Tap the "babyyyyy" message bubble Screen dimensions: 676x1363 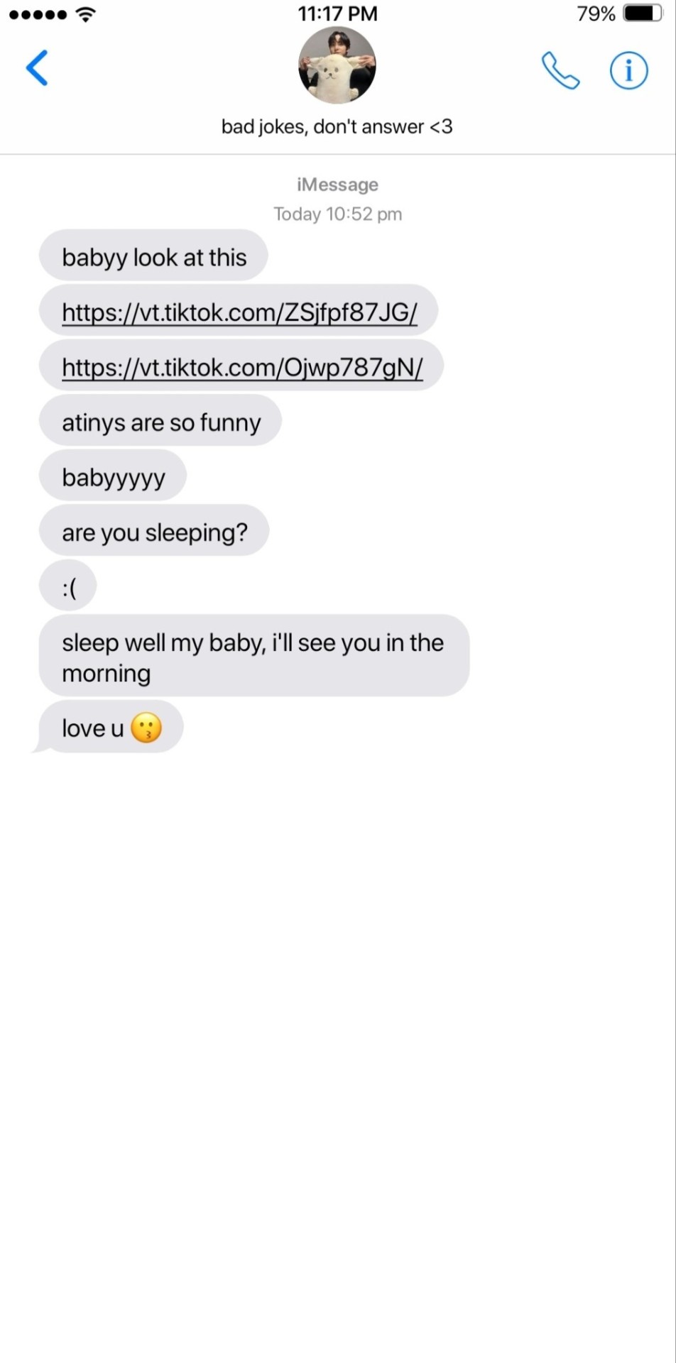click(113, 476)
